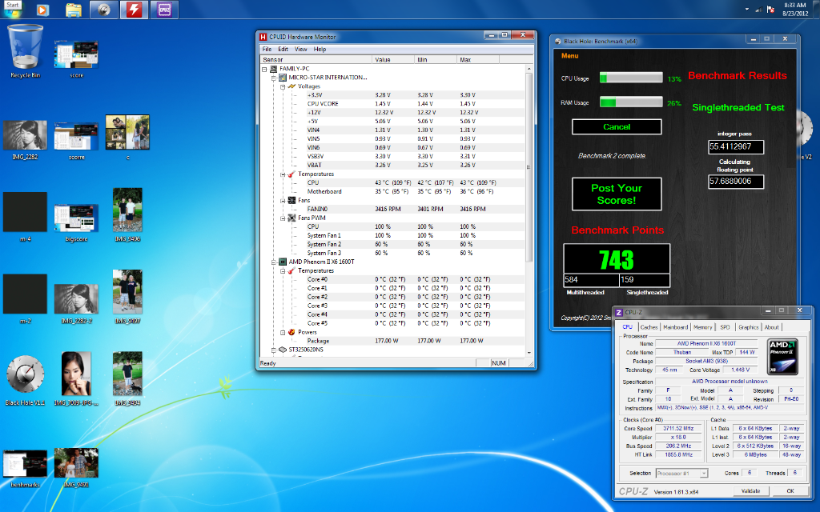Image resolution: width=820 pixels, height=512 pixels.
Task: Select the 'benhmarks' desktop file
Action: point(25,468)
